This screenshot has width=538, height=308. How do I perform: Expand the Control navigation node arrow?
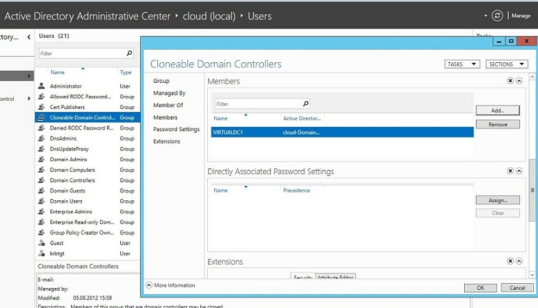(29, 99)
